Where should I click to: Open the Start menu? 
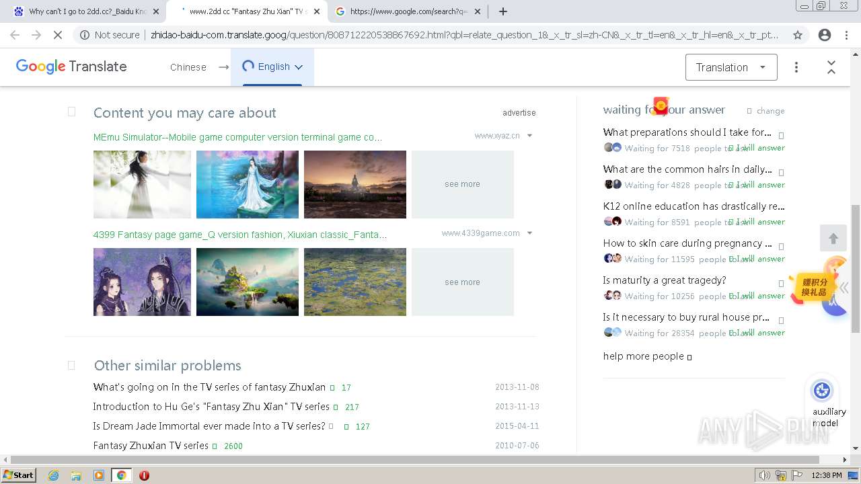coord(19,475)
